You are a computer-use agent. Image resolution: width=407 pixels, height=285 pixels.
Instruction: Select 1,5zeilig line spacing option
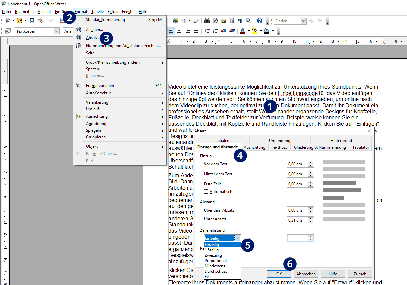[222, 250]
